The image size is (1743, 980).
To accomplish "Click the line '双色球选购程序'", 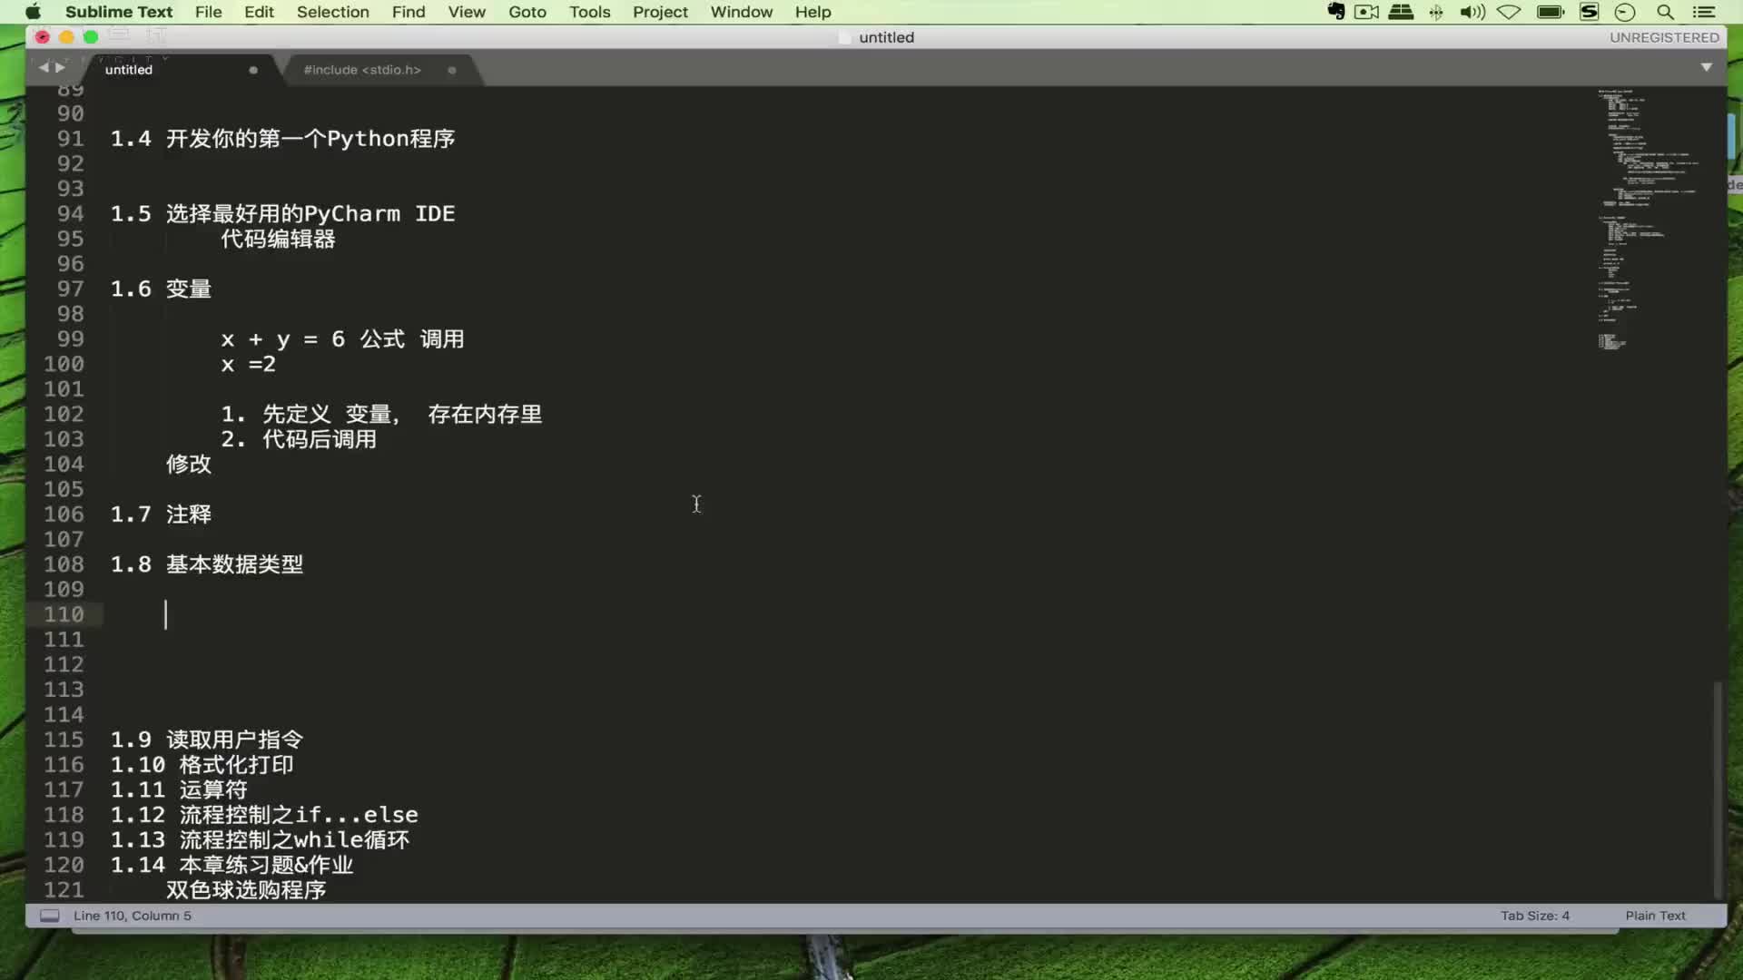I will point(246,890).
